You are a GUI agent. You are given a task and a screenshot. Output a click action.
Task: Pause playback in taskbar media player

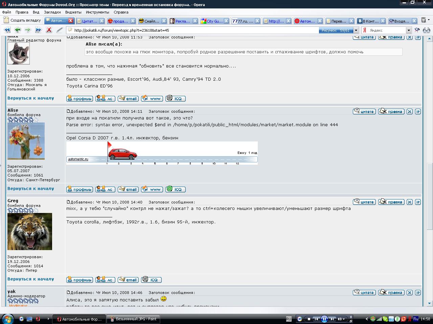[x=324, y=319]
